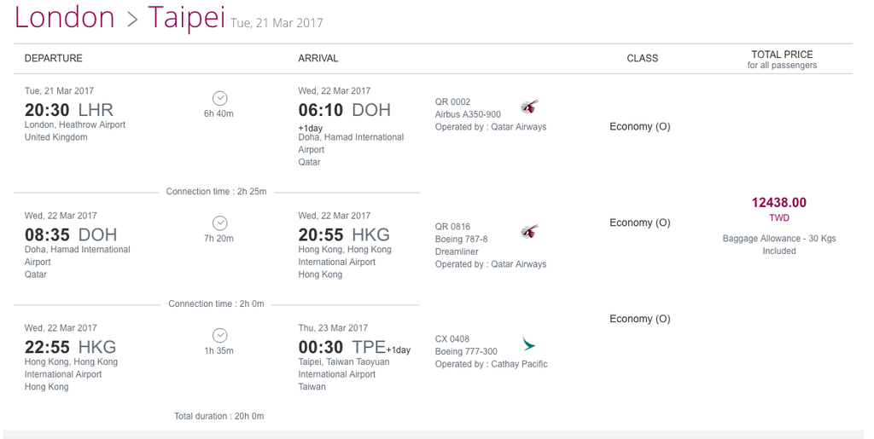Click the Cathay Pacific logo beside CX 0408

point(528,344)
